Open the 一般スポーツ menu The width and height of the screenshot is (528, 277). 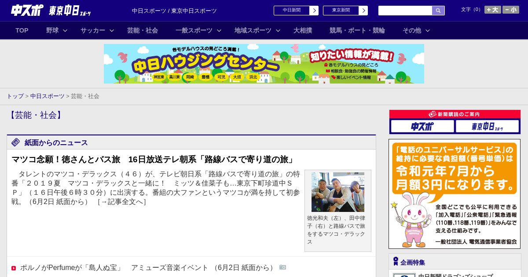pos(194,30)
